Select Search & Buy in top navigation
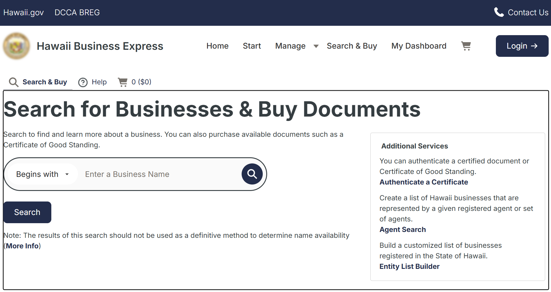 click(x=352, y=46)
